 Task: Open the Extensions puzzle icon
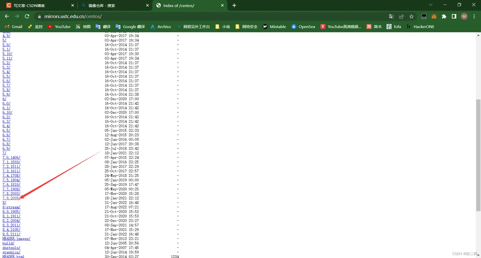444,16
